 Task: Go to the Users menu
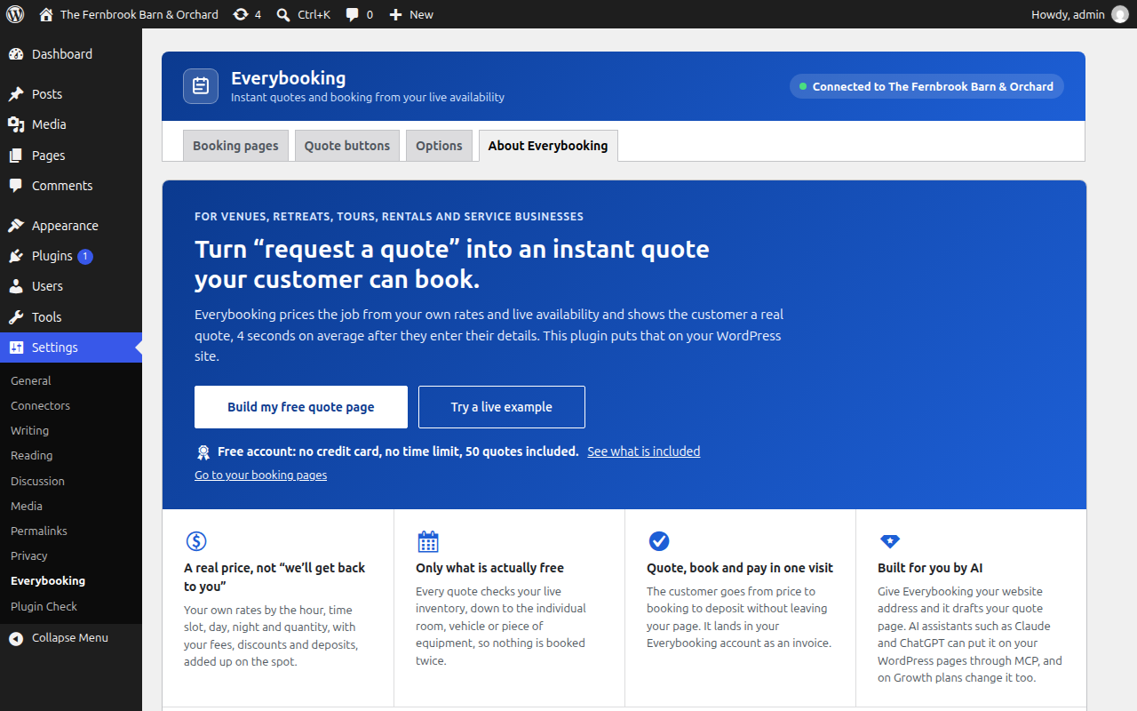click(x=71, y=286)
